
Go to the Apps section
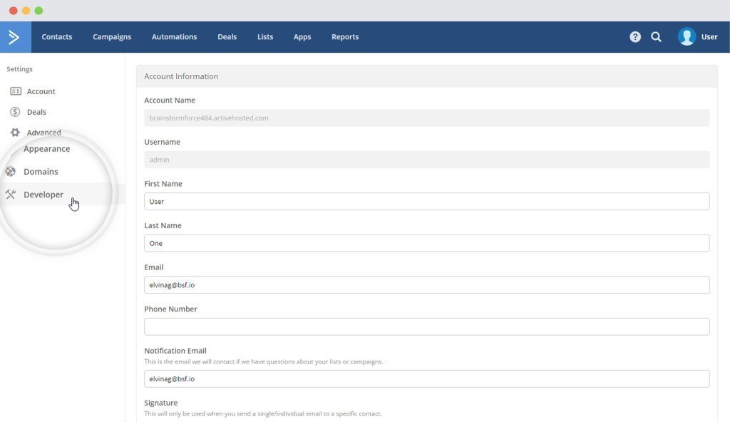tap(302, 36)
